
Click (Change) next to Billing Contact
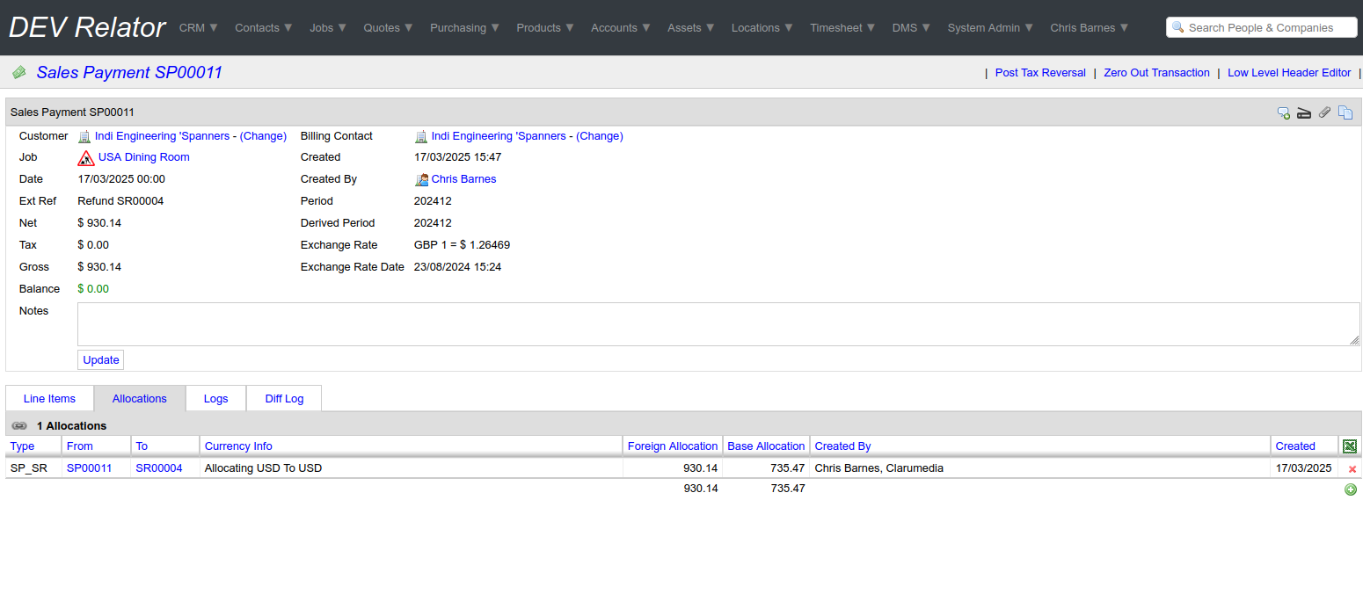[600, 136]
